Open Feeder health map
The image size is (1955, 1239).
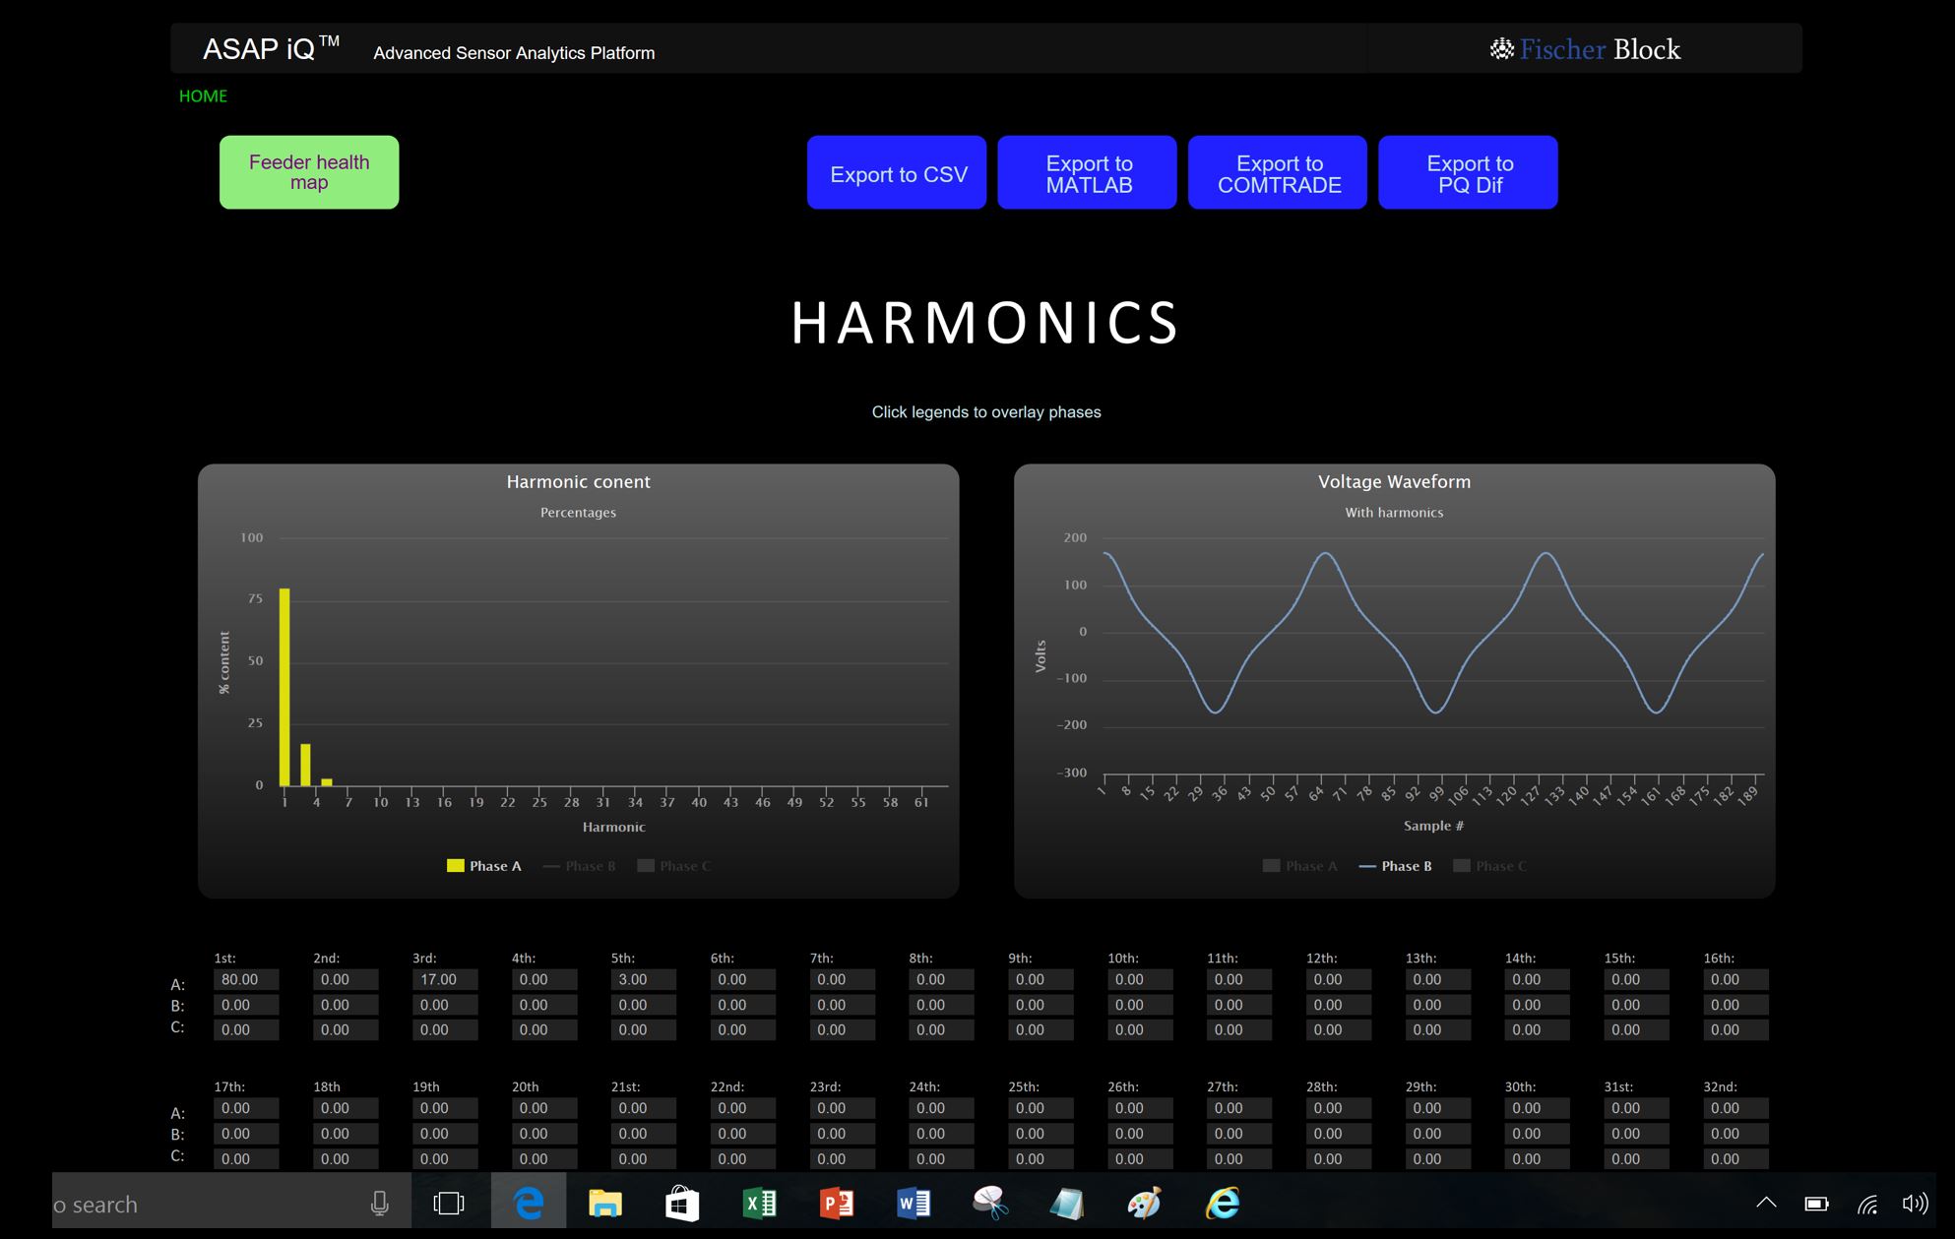[309, 172]
